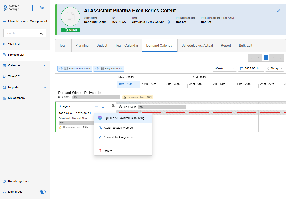Click the find staff icon in Designer row
The height and width of the screenshot is (199, 289).
pyautogui.click(x=113, y=105)
